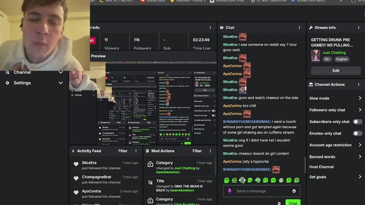Open Account age restriction options arrow
The image size is (365, 205).
pos(360,145)
